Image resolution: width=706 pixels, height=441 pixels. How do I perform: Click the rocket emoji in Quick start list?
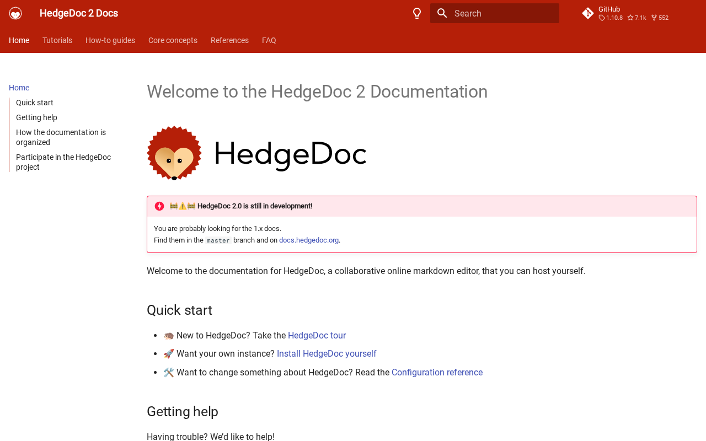tap(169, 354)
